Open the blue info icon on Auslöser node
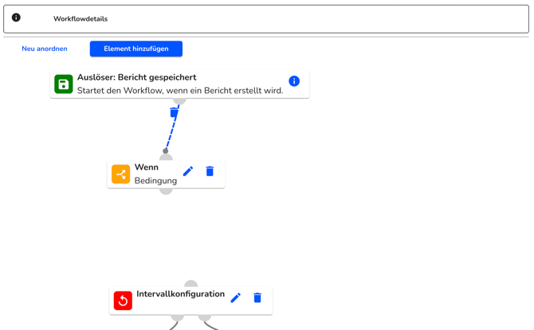 (294, 81)
